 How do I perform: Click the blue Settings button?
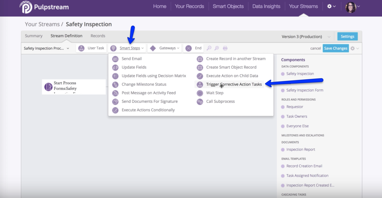(347, 36)
